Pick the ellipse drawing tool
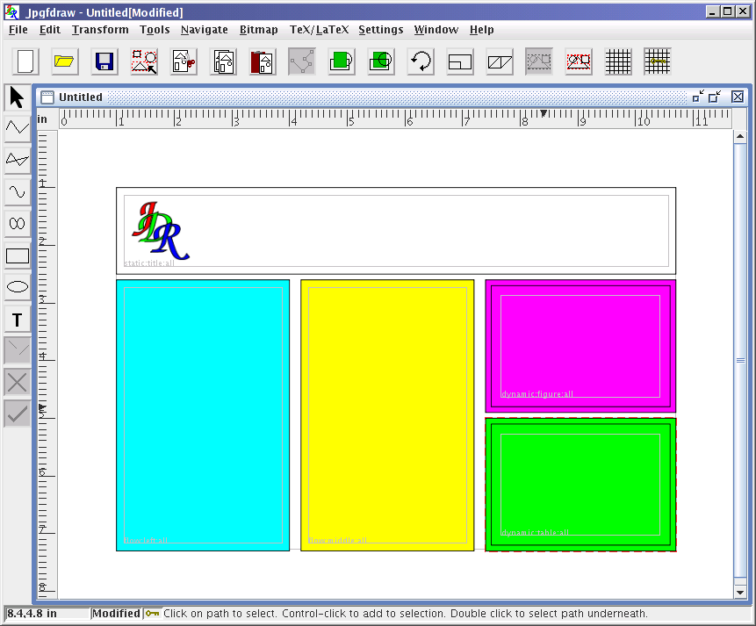Image resolution: width=756 pixels, height=626 pixels. 16,286
